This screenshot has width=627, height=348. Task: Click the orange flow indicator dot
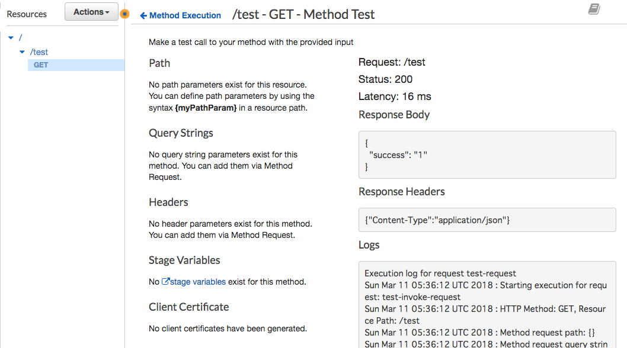[x=124, y=13]
